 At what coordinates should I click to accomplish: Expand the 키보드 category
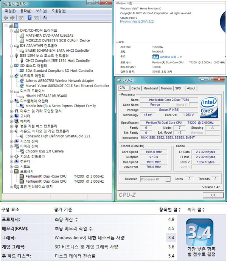coord(11,166)
